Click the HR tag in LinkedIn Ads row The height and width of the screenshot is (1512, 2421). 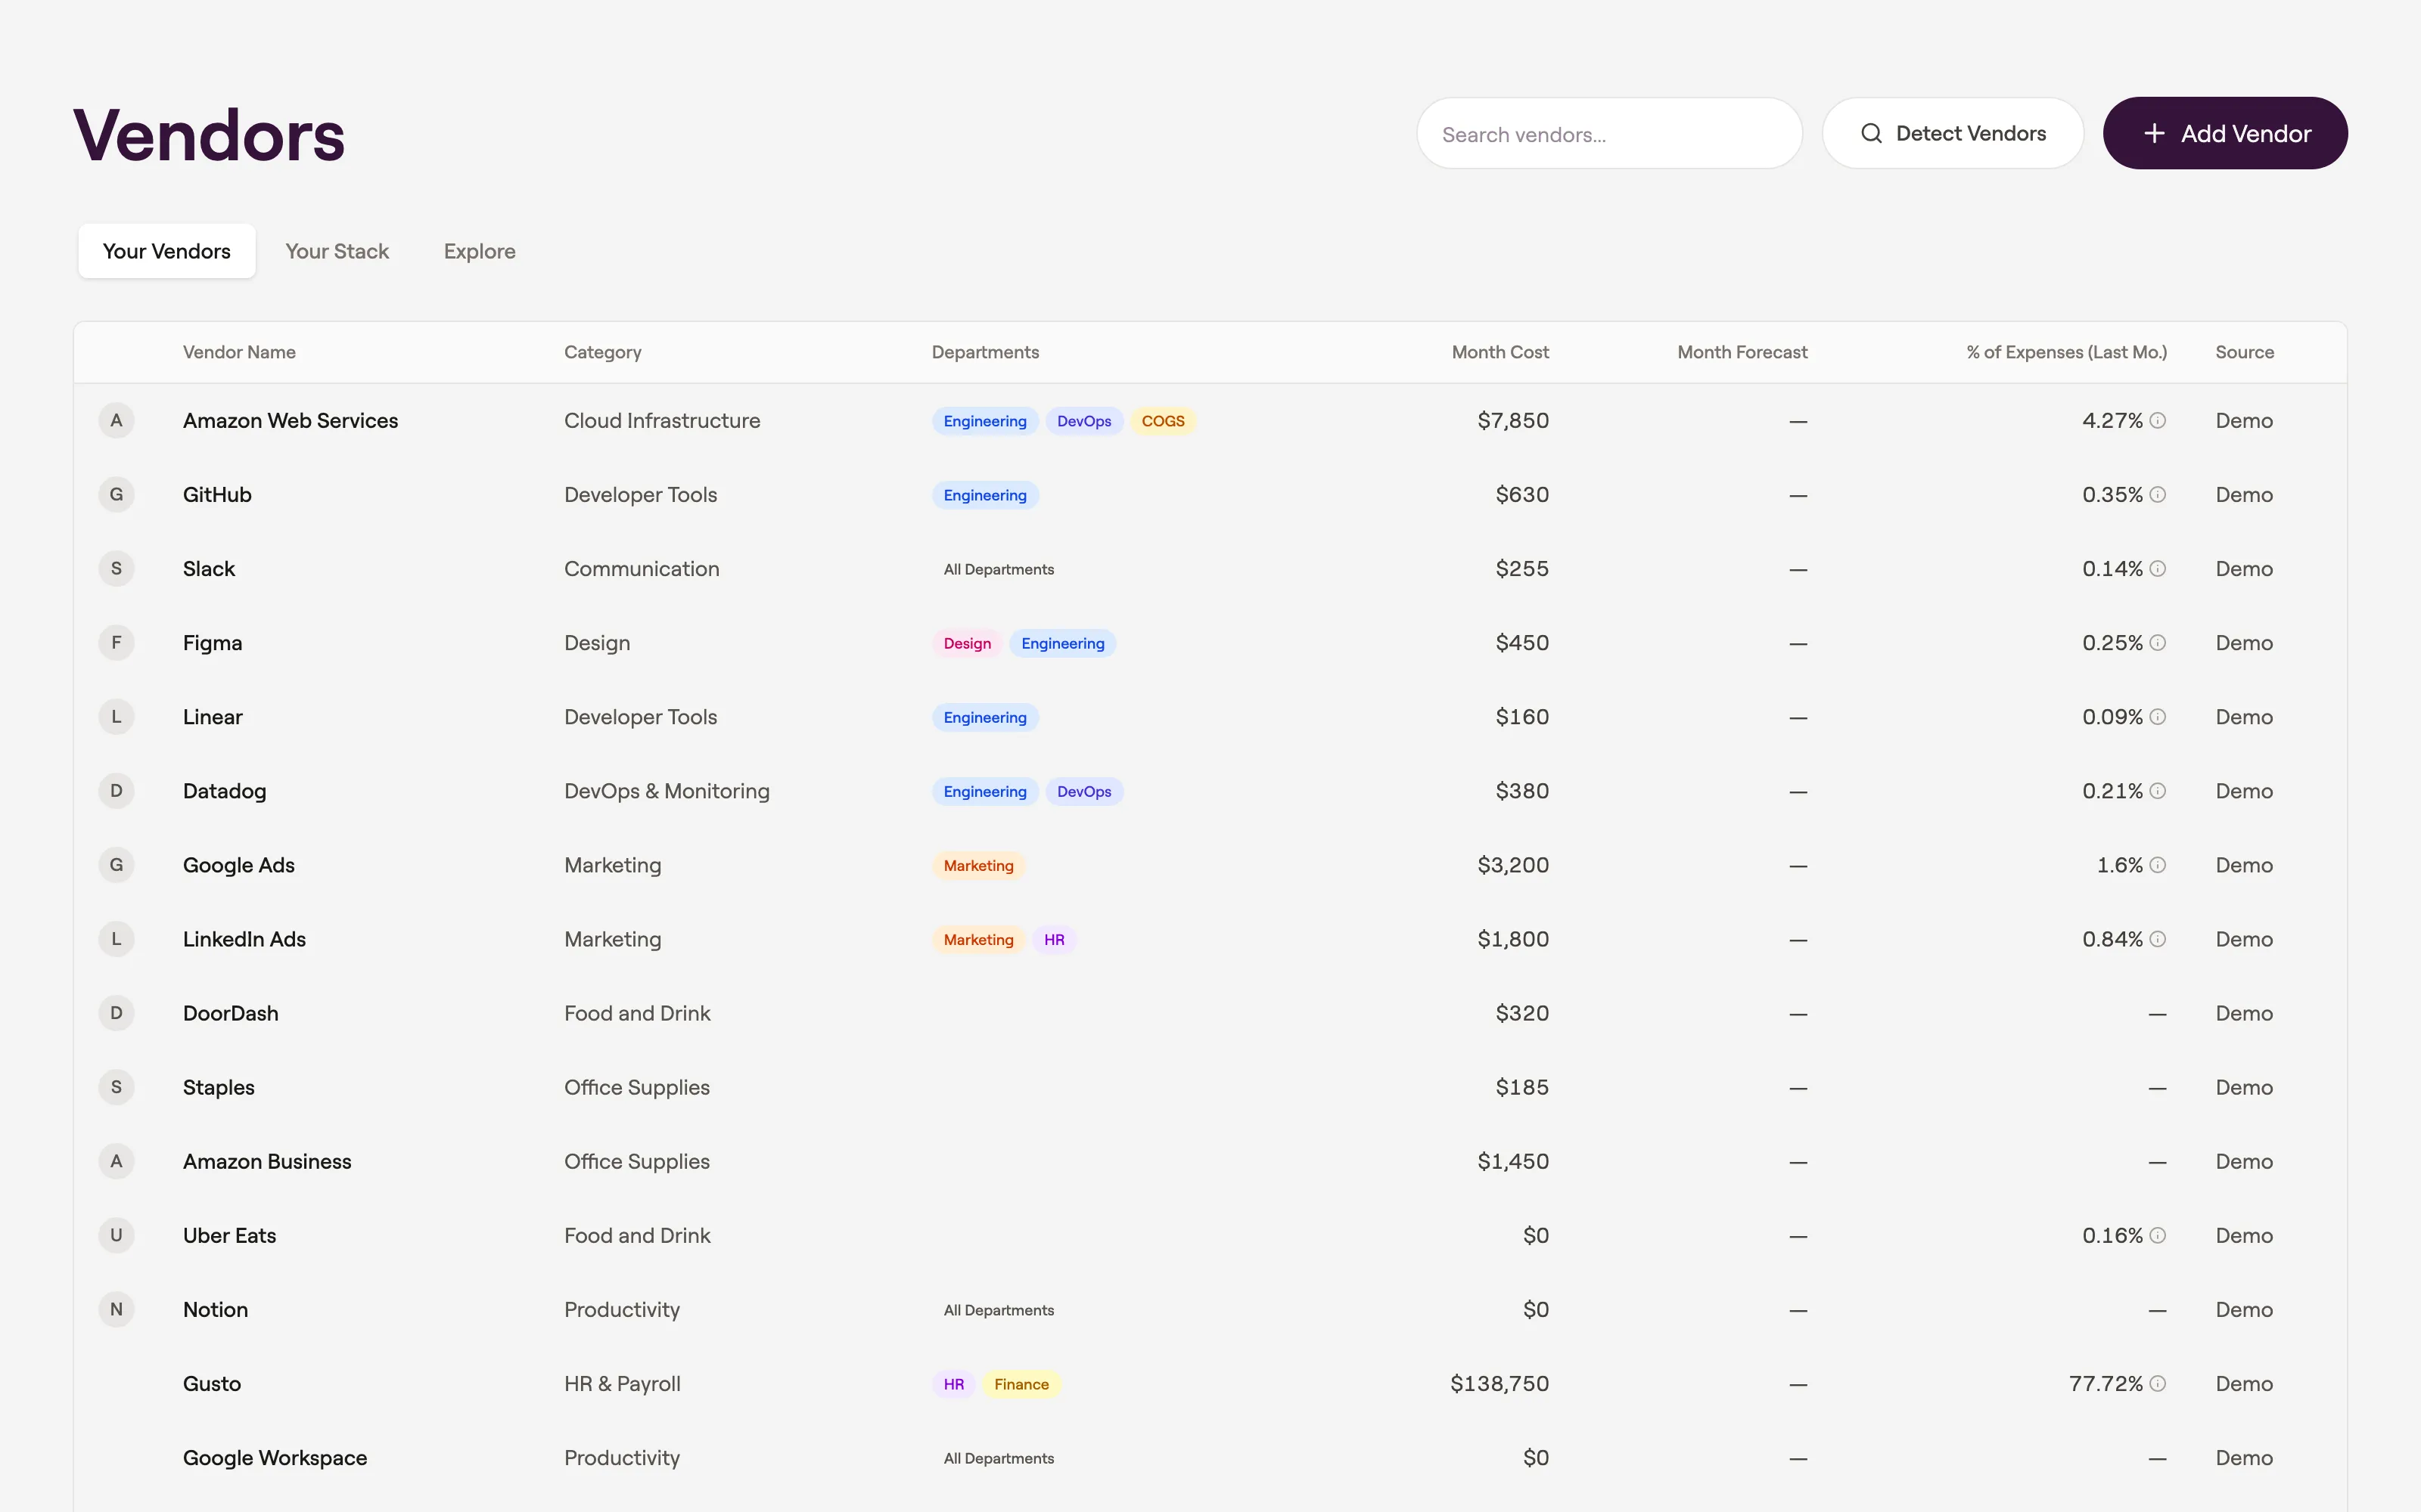click(x=1055, y=939)
